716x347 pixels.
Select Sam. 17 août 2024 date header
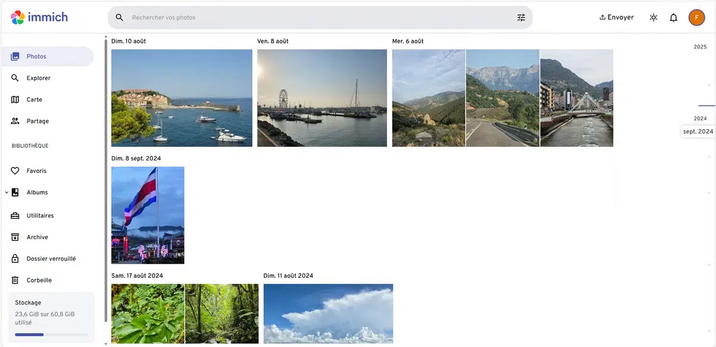137,275
